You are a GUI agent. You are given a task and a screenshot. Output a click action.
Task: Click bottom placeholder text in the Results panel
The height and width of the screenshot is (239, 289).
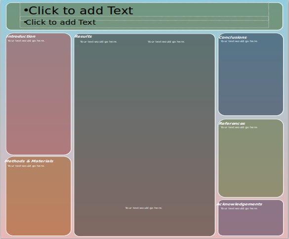point(143,208)
